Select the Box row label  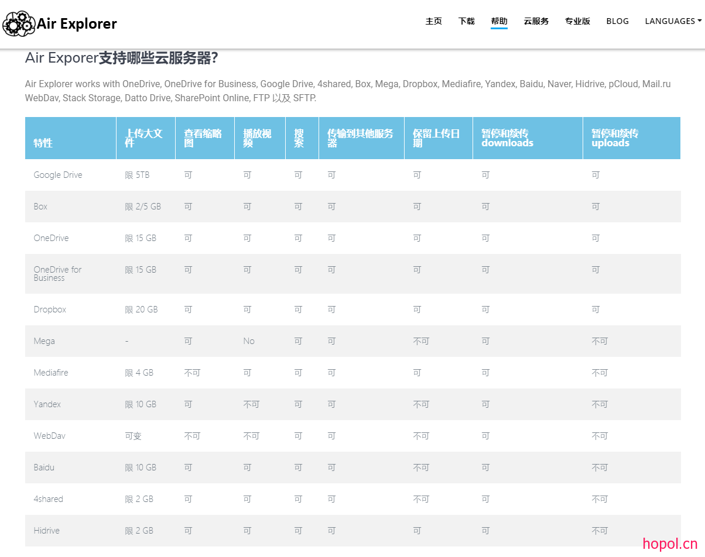point(40,207)
